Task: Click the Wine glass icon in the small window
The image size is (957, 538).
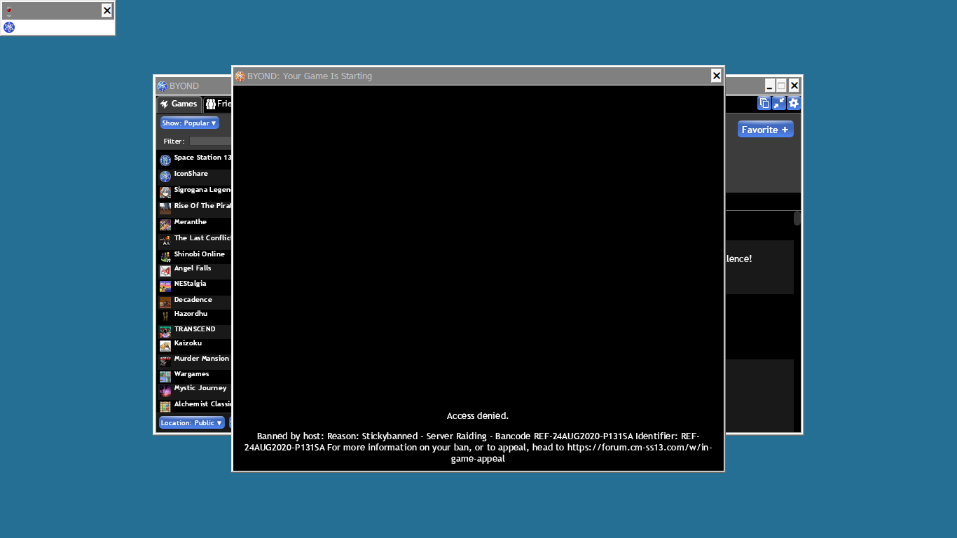Action: tap(9, 11)
